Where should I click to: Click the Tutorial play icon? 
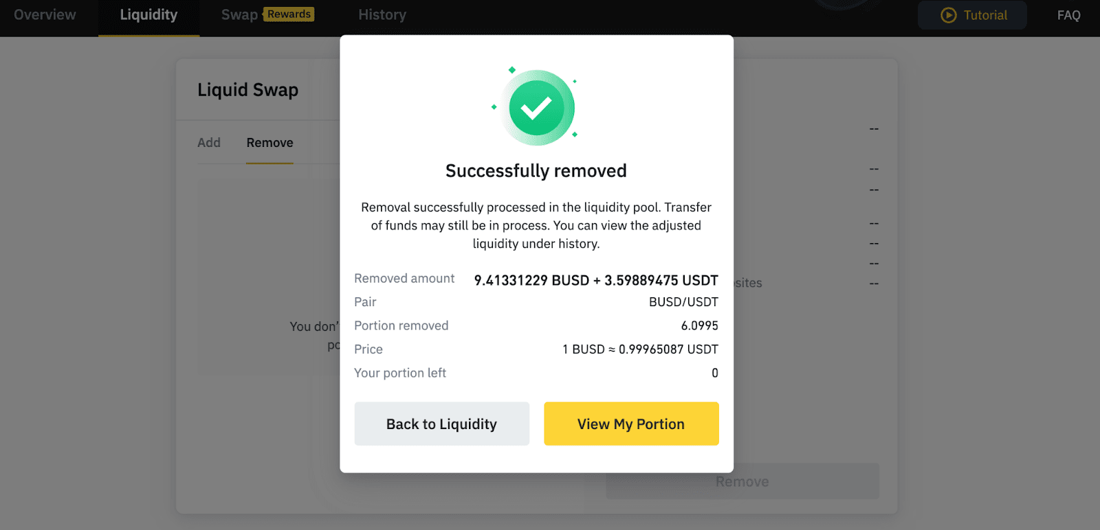pyautogui.click(x=949, y=15)
